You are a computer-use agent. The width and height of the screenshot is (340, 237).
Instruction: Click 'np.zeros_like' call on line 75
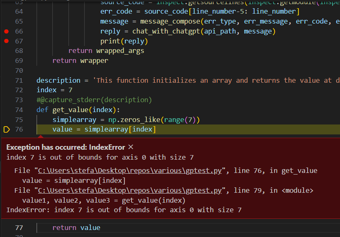134,120
